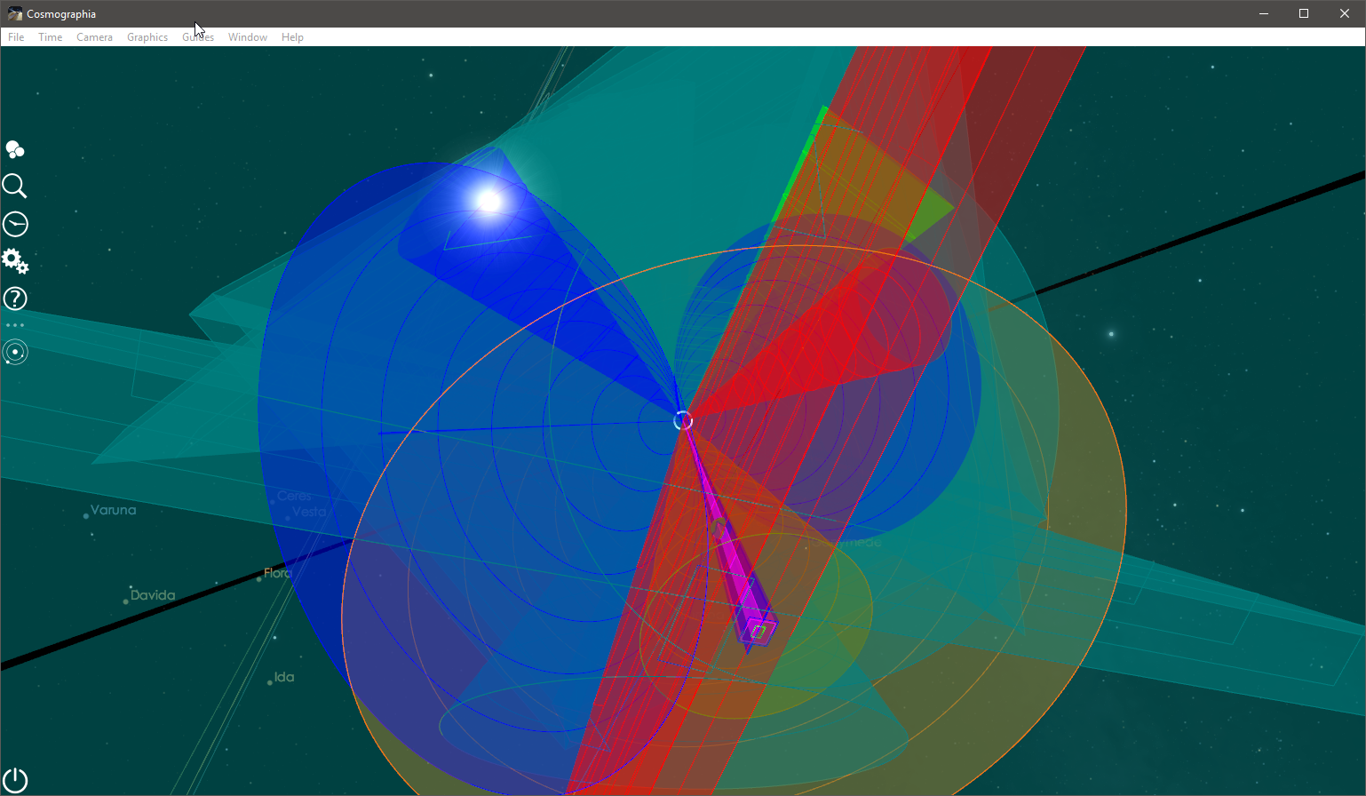Viewport: 1366px width, 796px height.
Task: Select the Flora label
Action: (277, 574)
